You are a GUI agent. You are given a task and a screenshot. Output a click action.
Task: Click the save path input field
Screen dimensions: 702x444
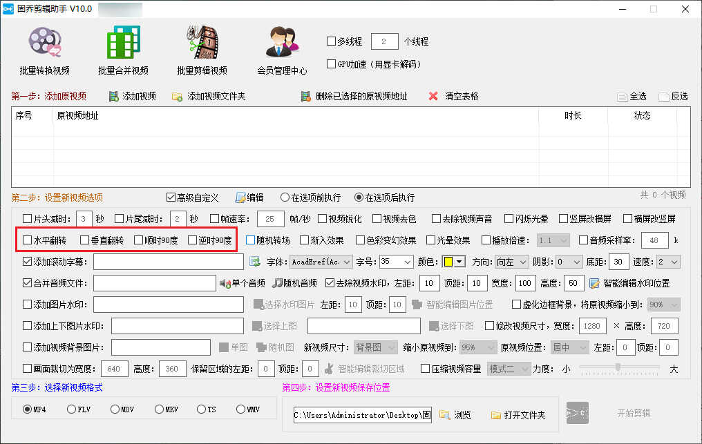362,415
